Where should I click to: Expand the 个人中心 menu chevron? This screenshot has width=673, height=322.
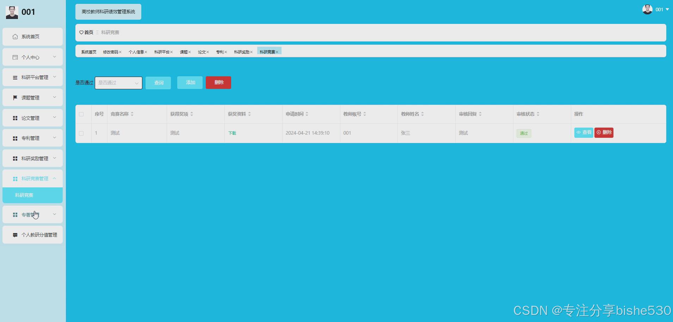click(55, 57)
